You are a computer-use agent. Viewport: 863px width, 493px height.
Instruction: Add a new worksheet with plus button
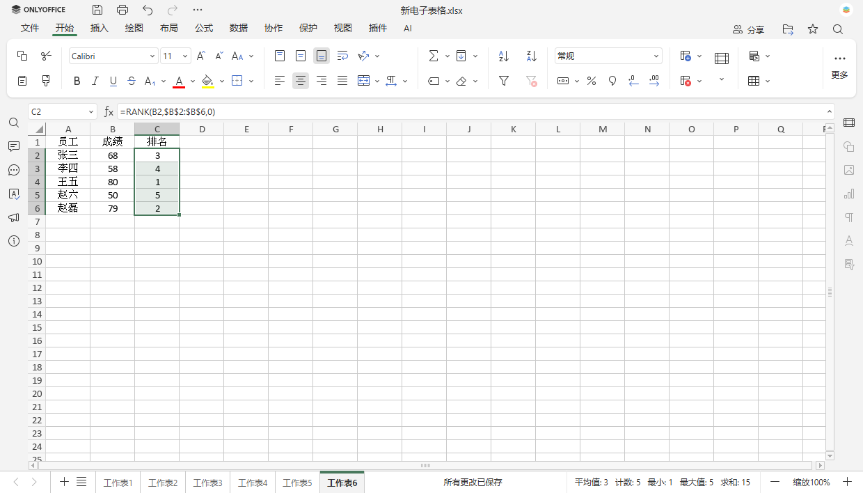[64, 482]
